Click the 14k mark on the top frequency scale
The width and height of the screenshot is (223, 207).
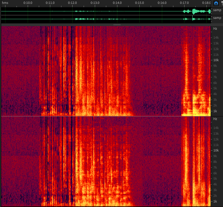(216, 38)
